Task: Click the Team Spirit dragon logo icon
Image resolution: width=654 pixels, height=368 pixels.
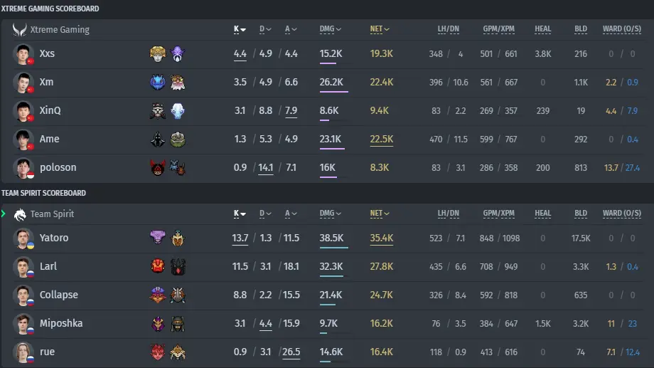Action: [20, 214]
